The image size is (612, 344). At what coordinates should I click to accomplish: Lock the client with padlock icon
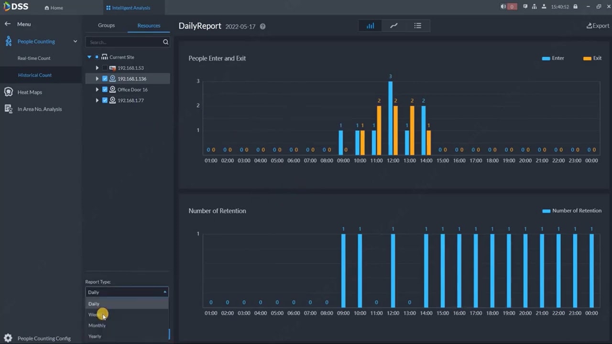pyautogui.click(x=576, y=7)
